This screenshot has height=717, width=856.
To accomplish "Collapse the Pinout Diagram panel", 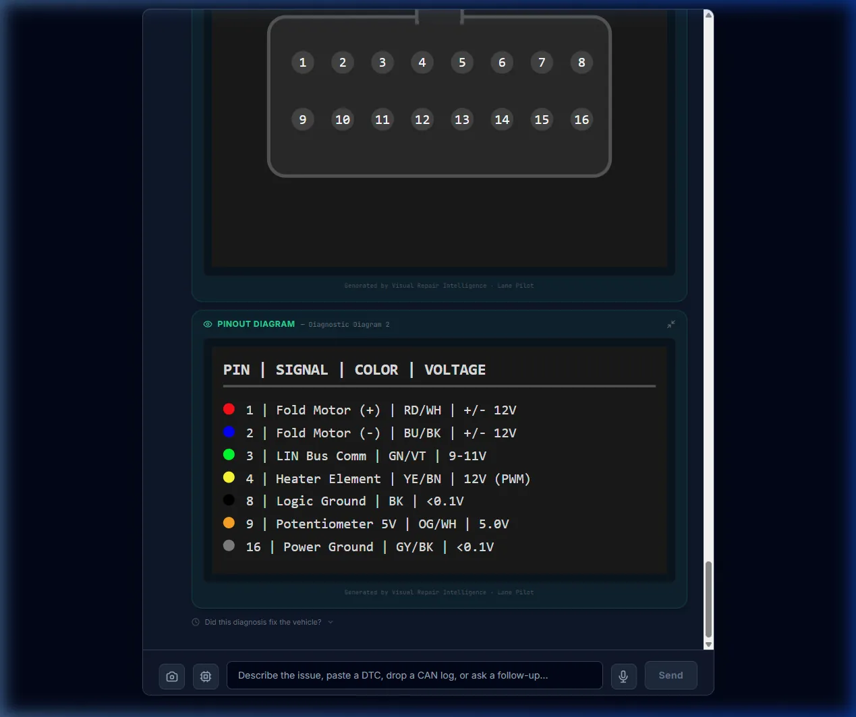I will point(671,324).
